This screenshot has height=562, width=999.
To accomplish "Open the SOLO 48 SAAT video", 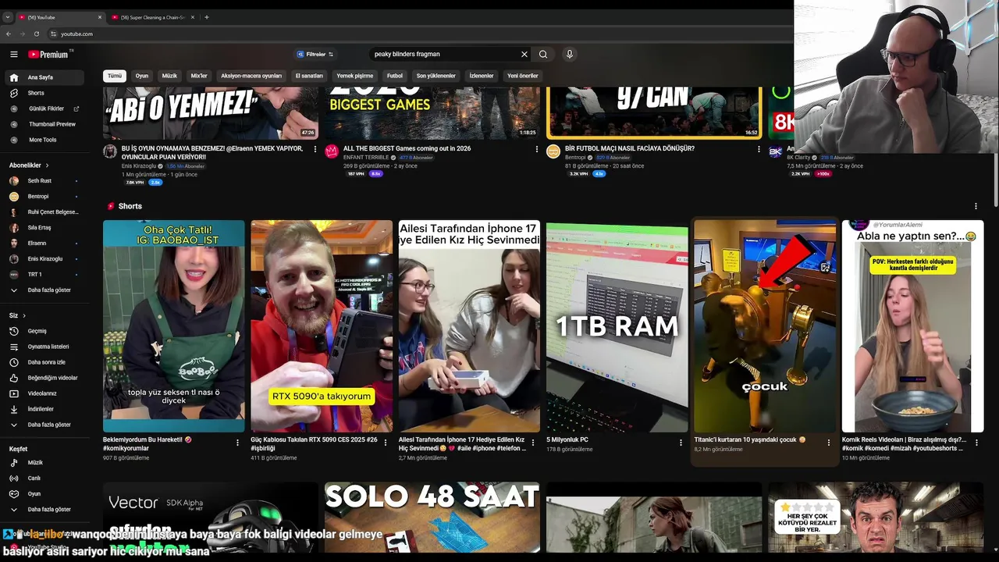I will (432, 518).
